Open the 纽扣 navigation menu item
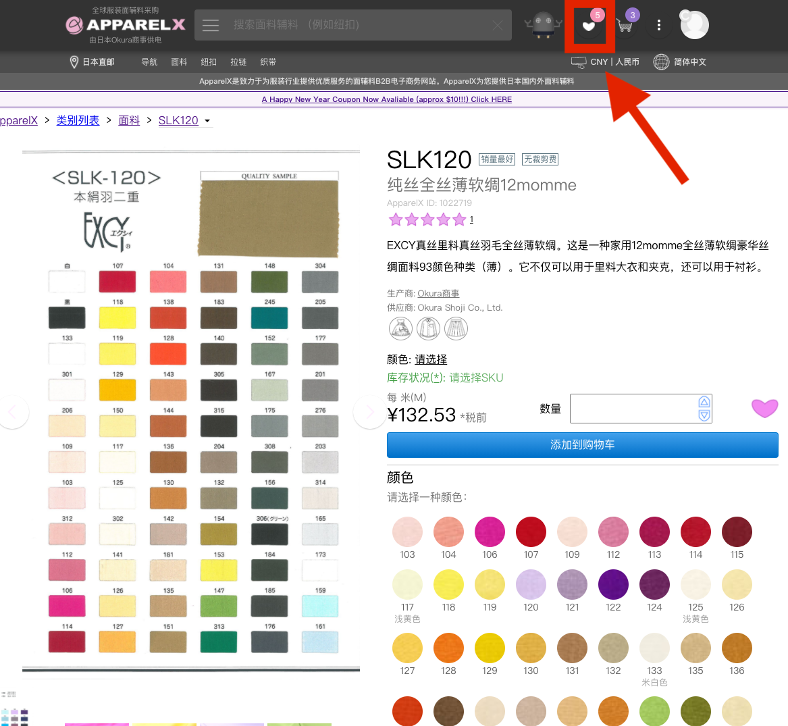Viewport: 788px width, 726px height. (x=209, y=62)
